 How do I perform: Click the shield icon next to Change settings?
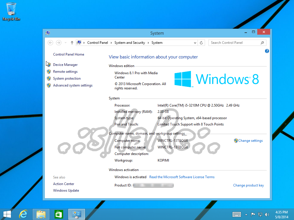[236, 140]
